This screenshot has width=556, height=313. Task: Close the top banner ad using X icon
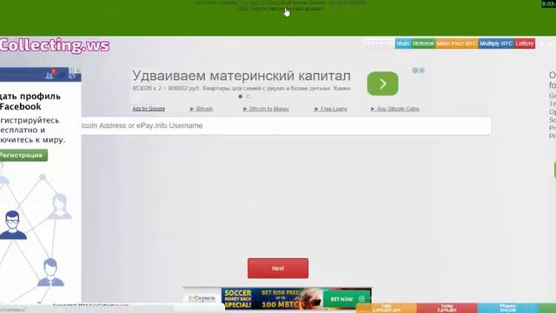point(422,70)
